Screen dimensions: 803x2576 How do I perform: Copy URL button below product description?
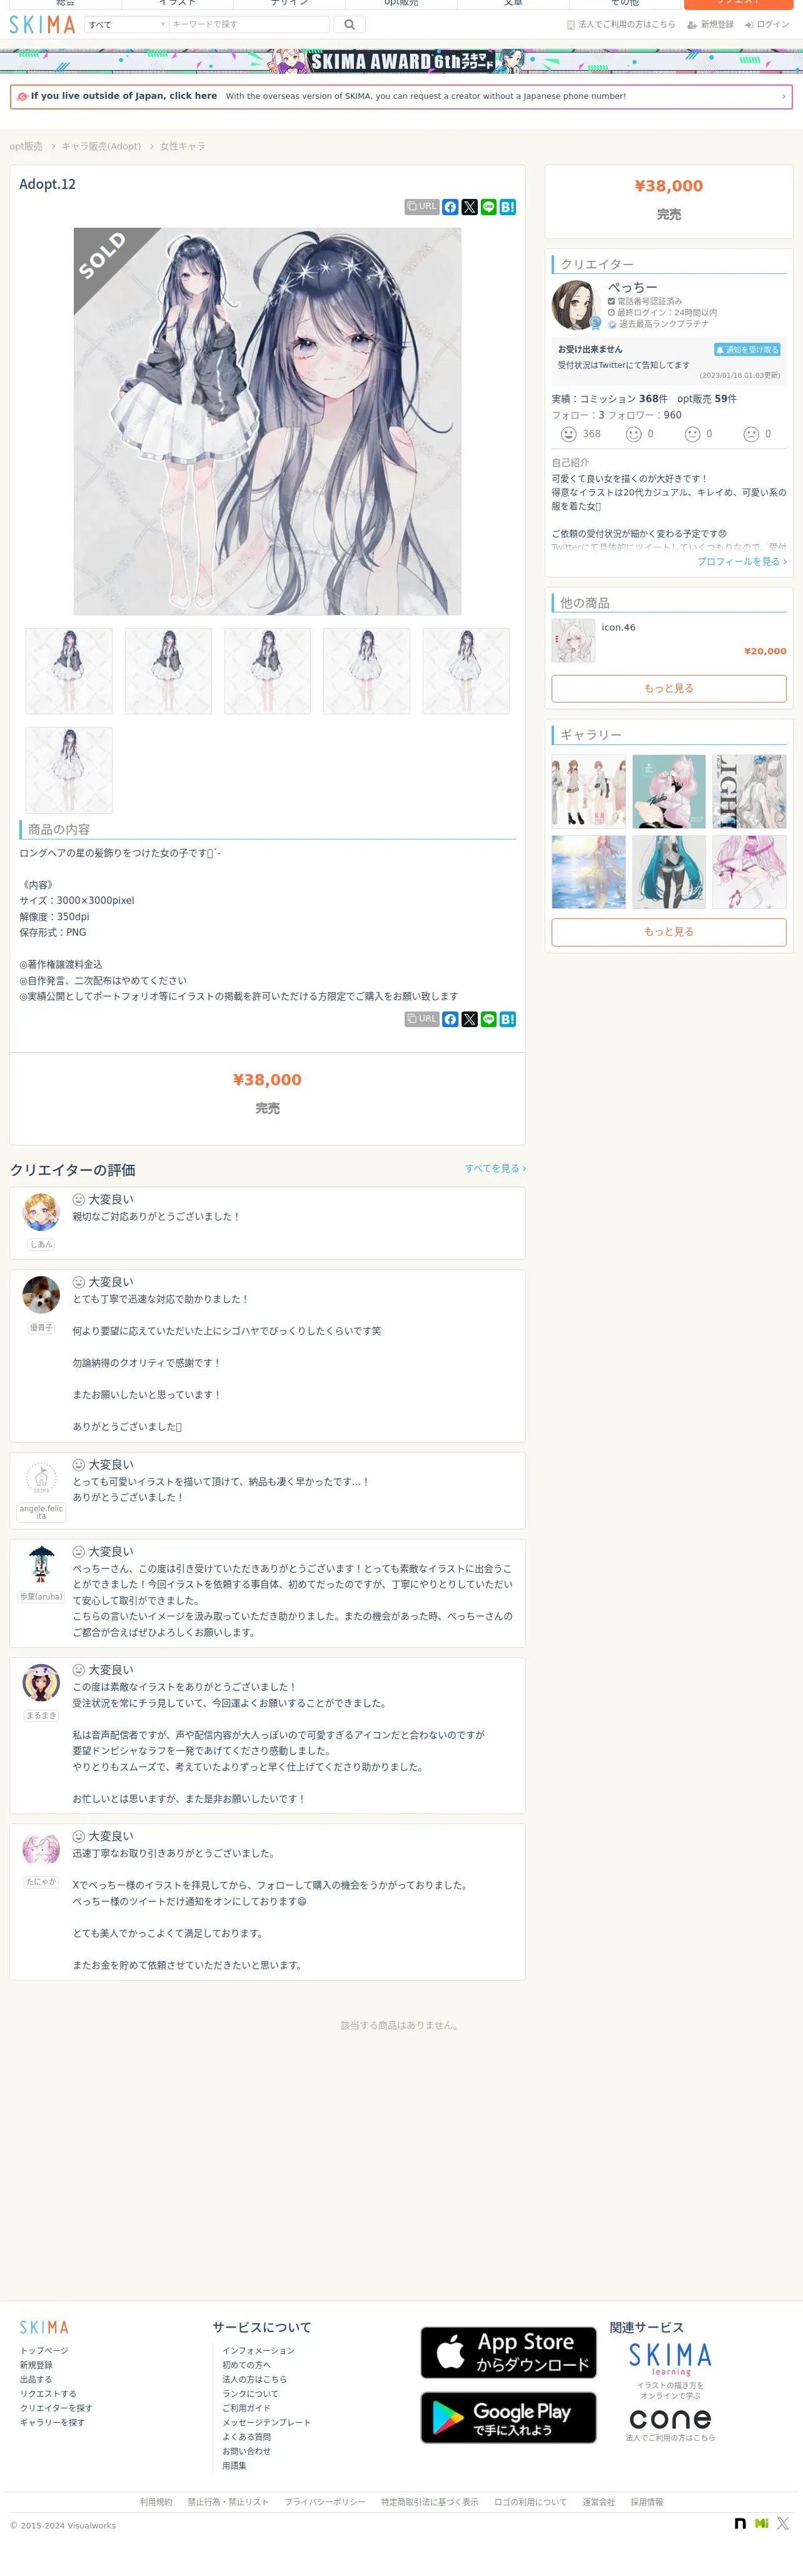tap(422, 1019)
